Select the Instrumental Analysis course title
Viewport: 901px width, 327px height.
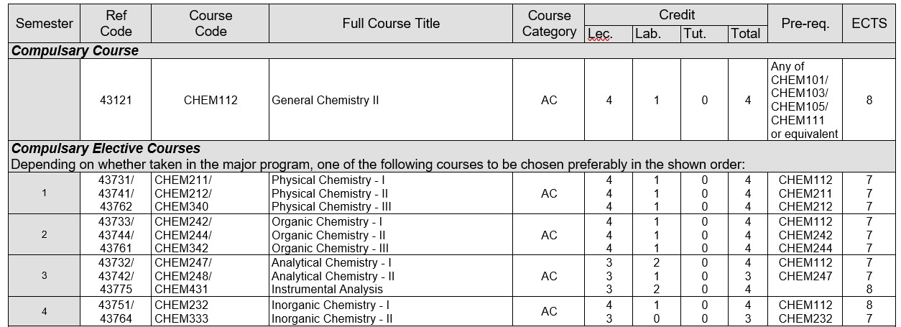click(327, 290)
